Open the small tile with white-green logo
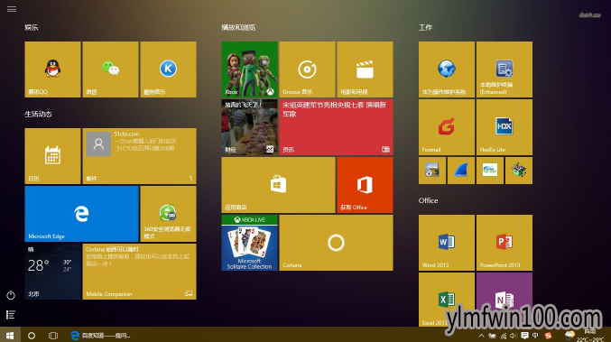Viewport: 611px width, 342px height. point(490,171)
